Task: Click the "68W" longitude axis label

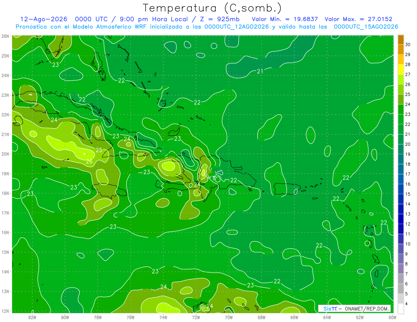Action: point(261,317)
